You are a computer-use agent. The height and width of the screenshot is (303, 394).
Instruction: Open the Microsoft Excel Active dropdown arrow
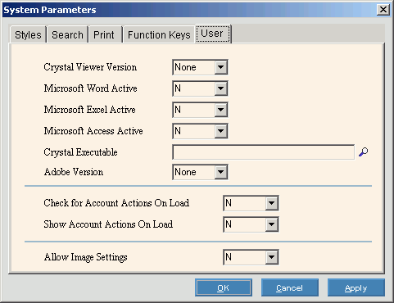click(x=220, y=110)
